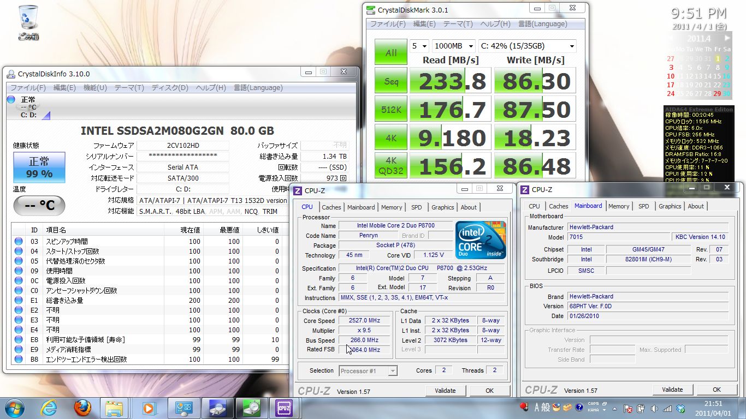Start the 512K benchmark test
Image resolution: width=746 pixels, height=419 pixels.
pyautogui.click(x=391, y=110)
